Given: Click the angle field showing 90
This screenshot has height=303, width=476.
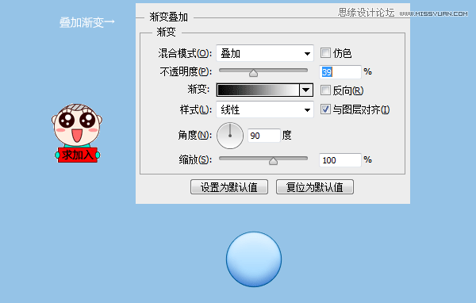Looking at the screenshot, I should tap(264, 136).
